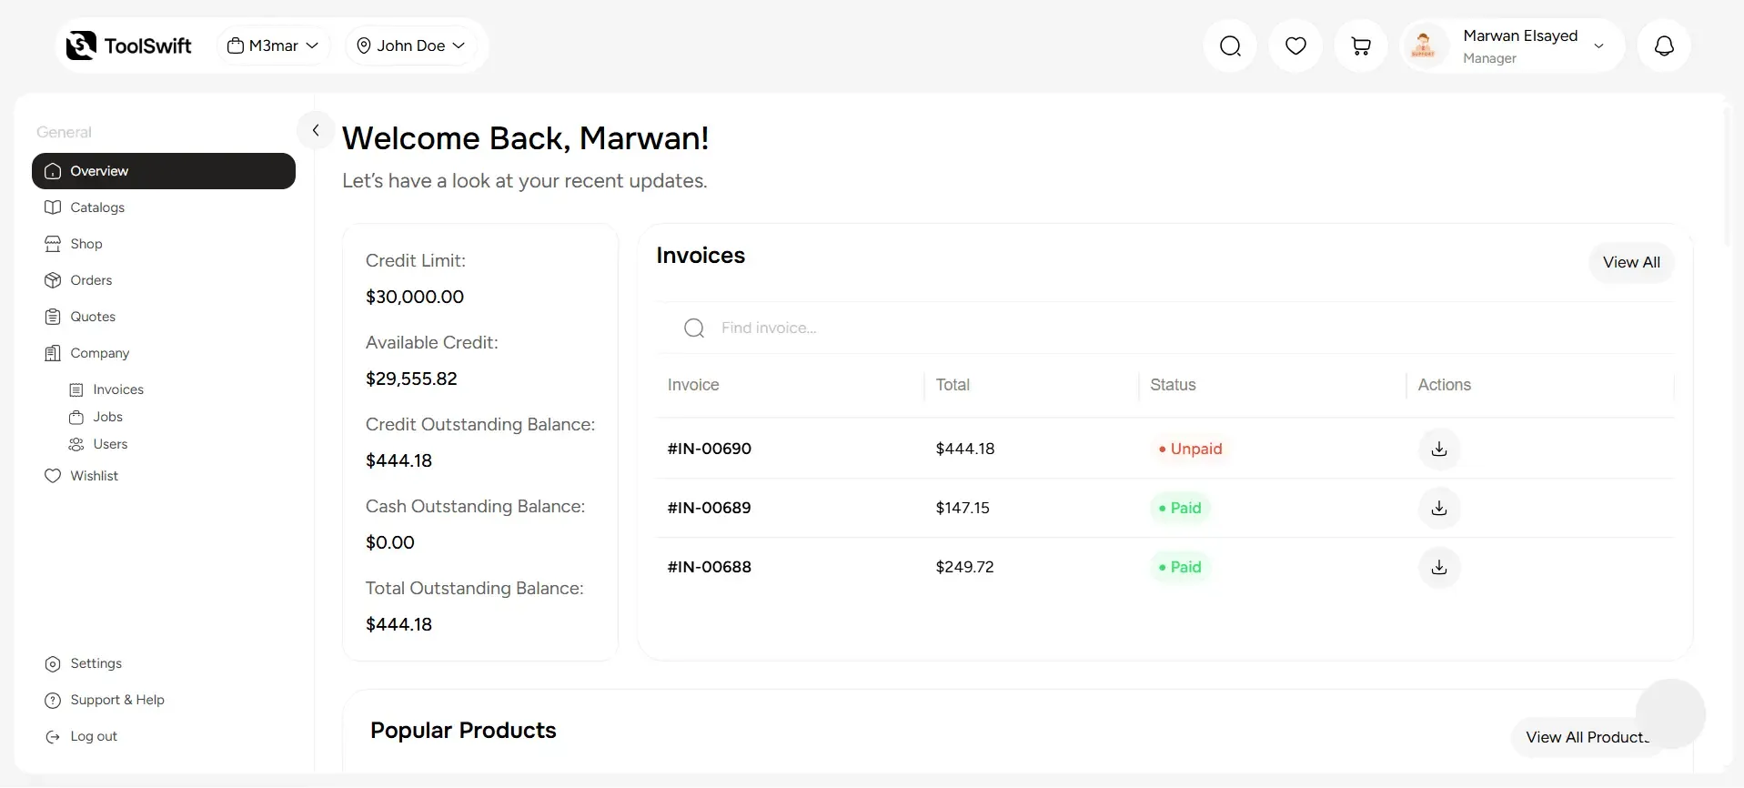Download invoice #IN-00688

coord(1438,567)
